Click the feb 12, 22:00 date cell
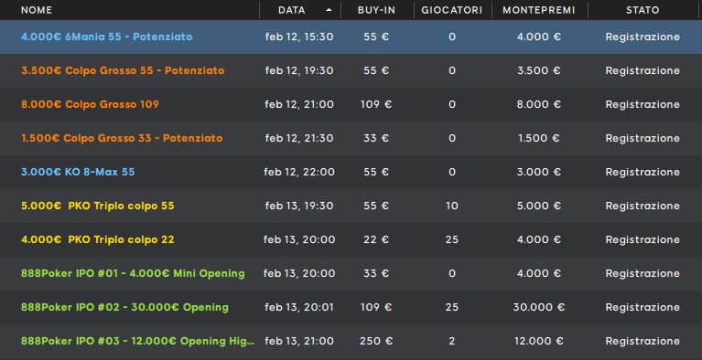Viewport: 702px width, 360px height. point(299,172)
